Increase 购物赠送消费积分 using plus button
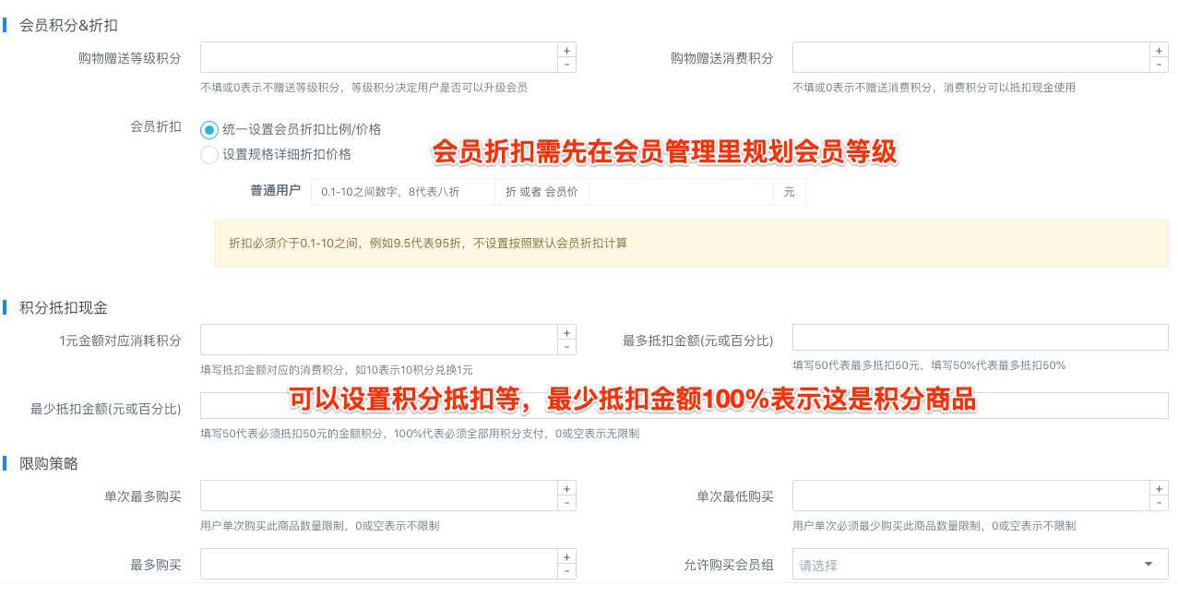The height and width of the screenshot is (597, 1178). [1159, 50]
